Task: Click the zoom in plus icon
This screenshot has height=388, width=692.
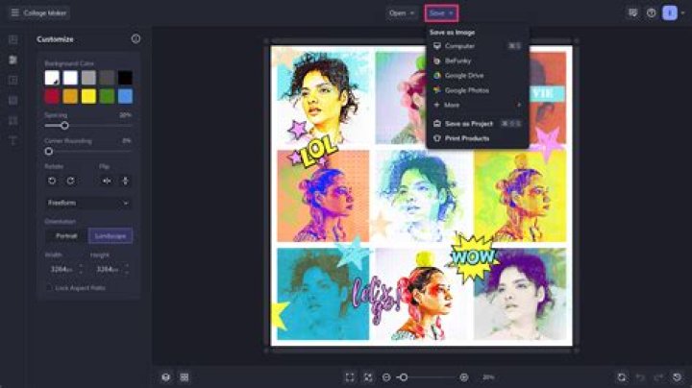Action: (464, 377)
